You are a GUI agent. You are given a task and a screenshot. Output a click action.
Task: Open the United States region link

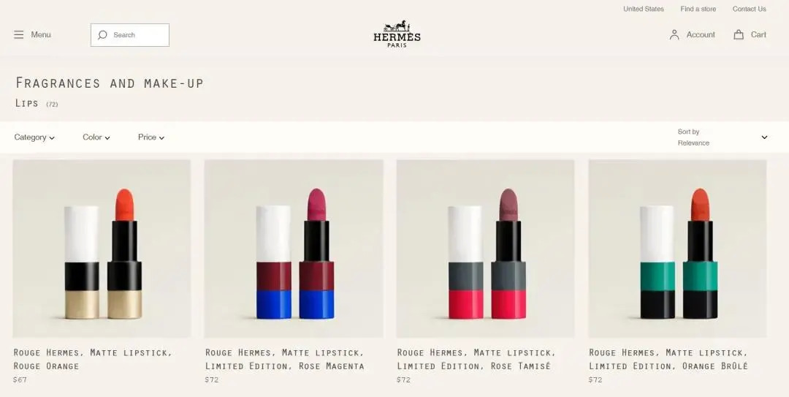click(643, 9)
